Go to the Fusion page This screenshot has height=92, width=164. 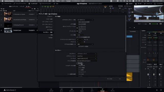(x=82, y=90)
